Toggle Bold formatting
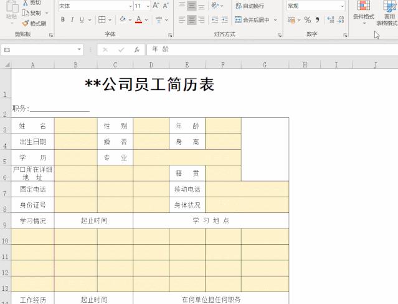398x304 pixels. (x=63, y=19)
